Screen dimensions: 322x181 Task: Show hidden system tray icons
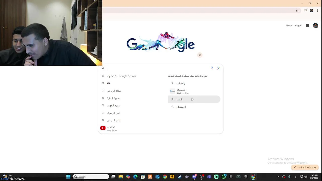(278, 177)
